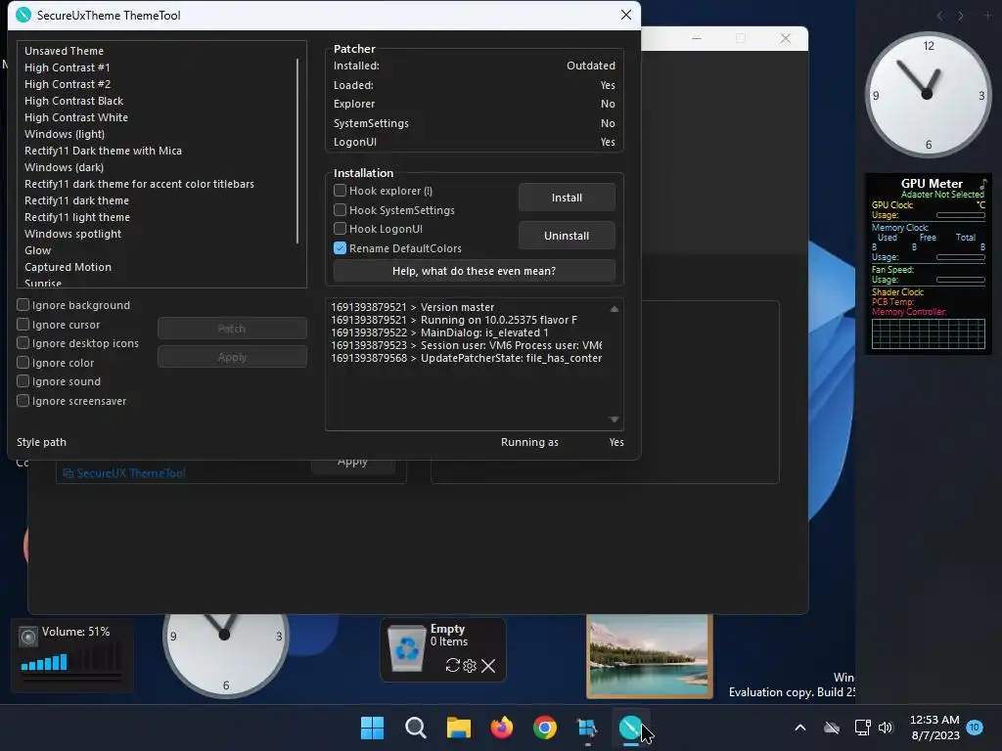Open Recycle Bin gadget settings gear
This screenshot has width=1002, height=751.
click(470, 665)
